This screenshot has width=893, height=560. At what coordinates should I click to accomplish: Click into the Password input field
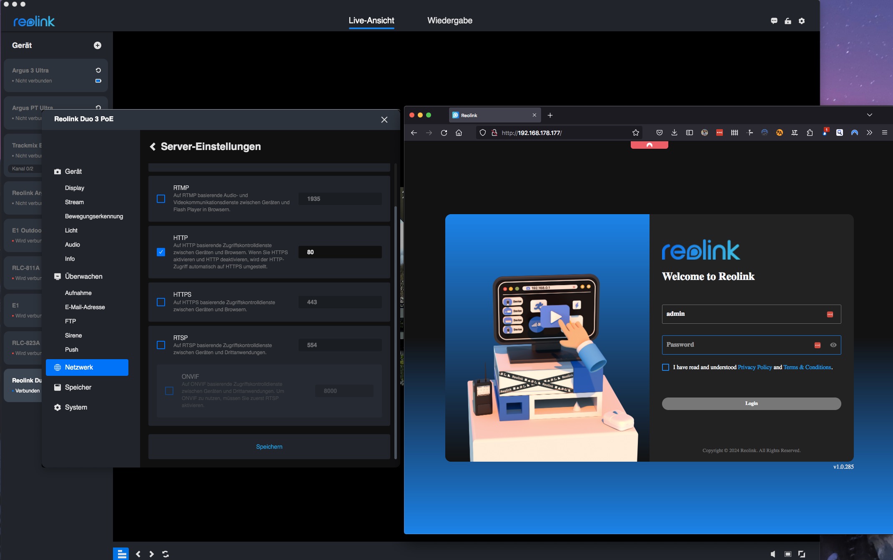pyautogui.click(x=734, y=345)
